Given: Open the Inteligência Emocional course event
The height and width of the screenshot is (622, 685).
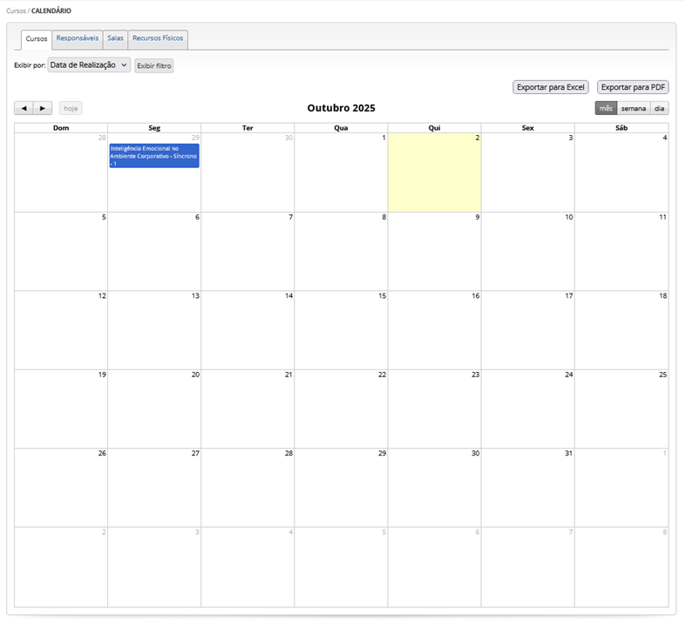Looking at the screenshot, I should click(x=154, y=156).
